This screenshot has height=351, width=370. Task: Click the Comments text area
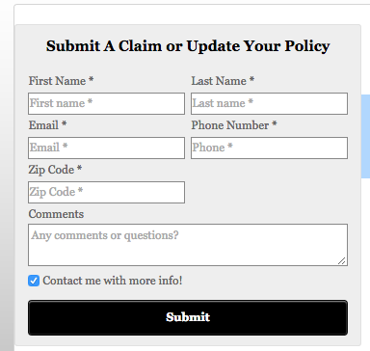tap(188, 245)
